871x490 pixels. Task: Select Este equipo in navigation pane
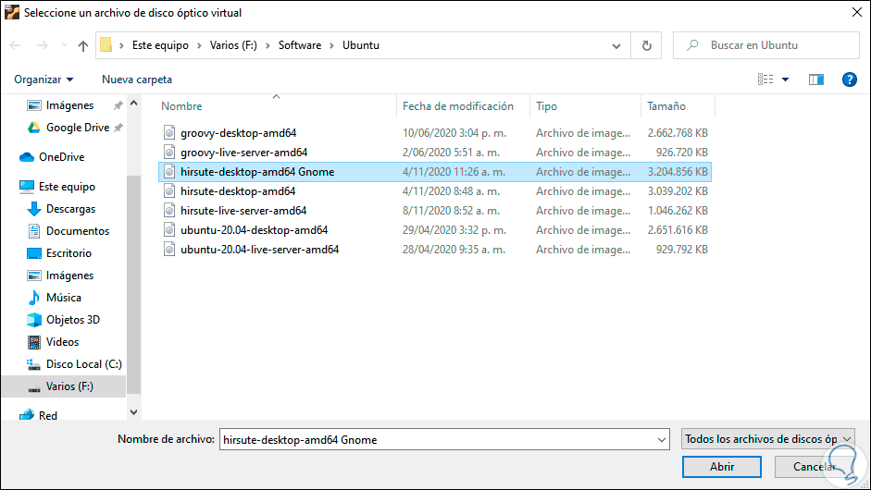tap(67, 187)
